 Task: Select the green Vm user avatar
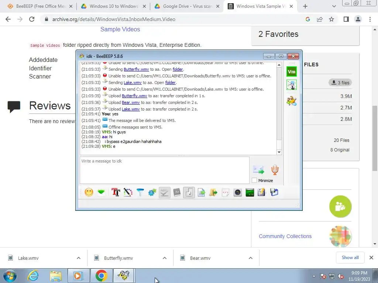click(292, 71)
